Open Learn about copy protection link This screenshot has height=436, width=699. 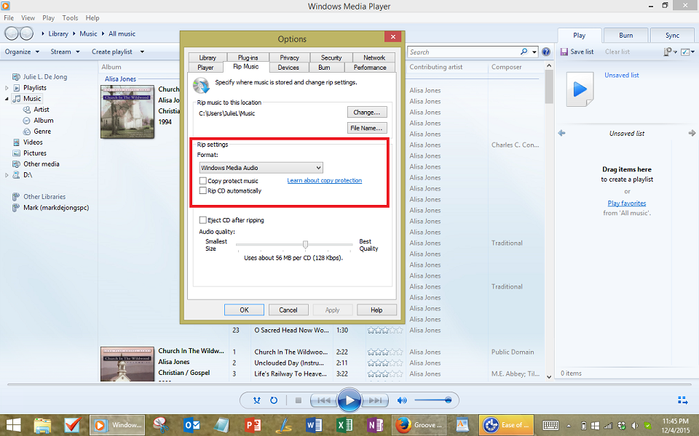click(325, 180)
